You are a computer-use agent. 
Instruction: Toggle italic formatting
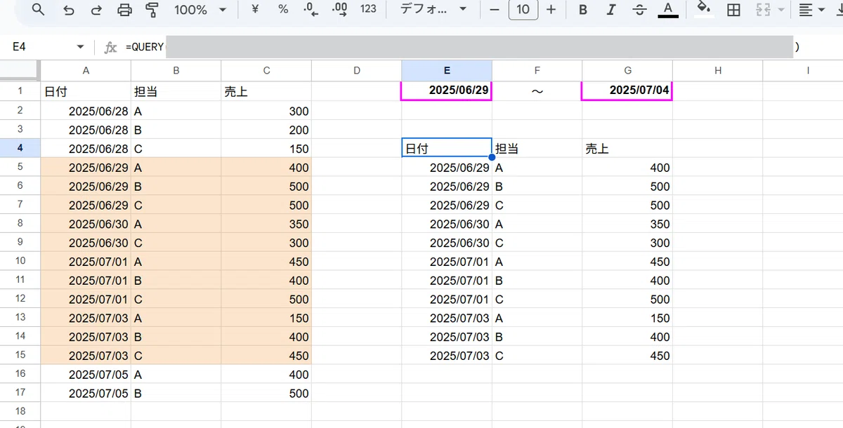[x=611, y=10]
